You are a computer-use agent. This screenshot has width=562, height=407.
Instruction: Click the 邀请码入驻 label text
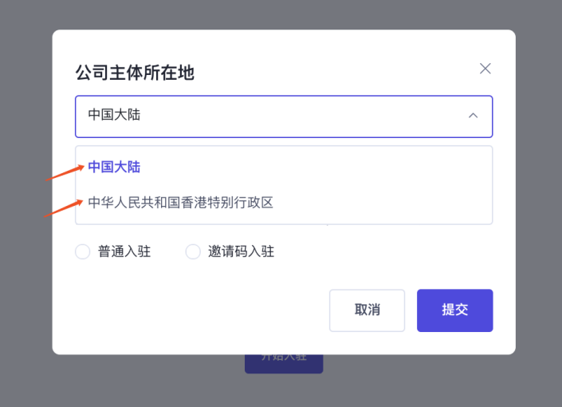(241, 252)
